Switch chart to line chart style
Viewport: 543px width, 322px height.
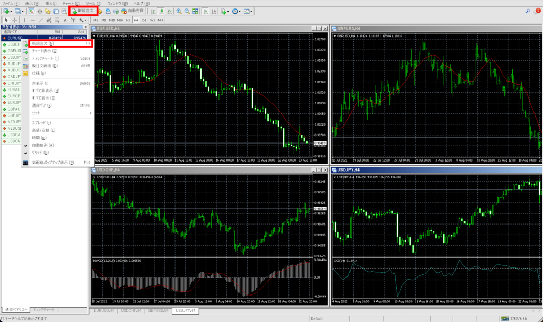[169, 12]
